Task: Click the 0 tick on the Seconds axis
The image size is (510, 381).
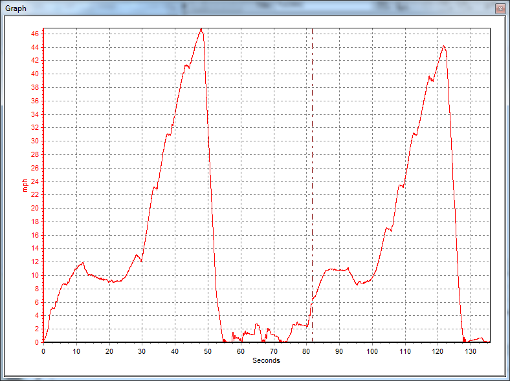Action: point(43,351)
